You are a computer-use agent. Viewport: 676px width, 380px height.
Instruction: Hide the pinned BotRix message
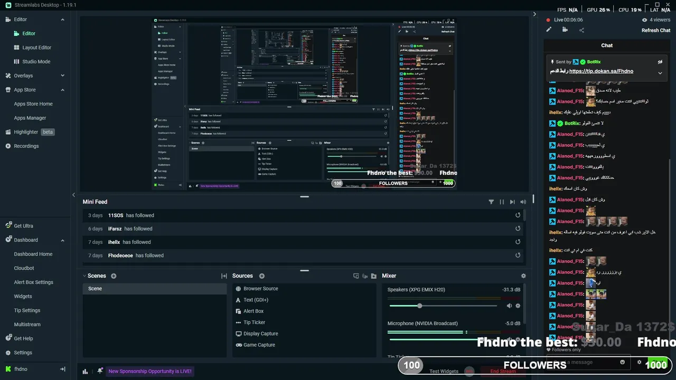pyautogui.click(x=660, y=62)
